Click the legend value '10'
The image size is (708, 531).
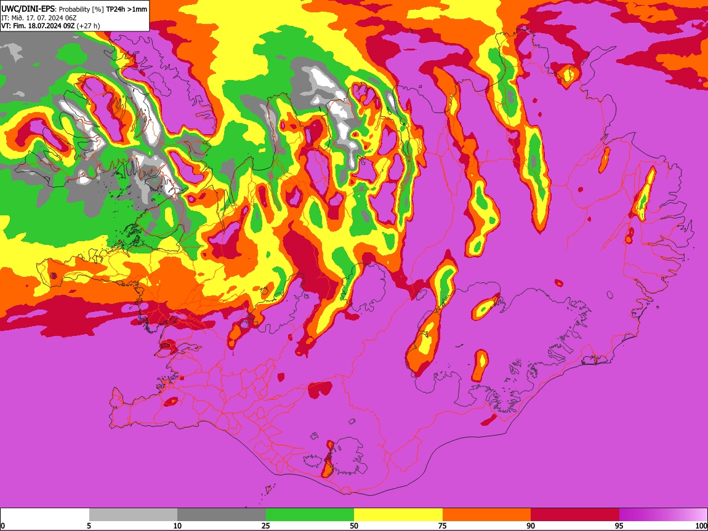(177, 526)
